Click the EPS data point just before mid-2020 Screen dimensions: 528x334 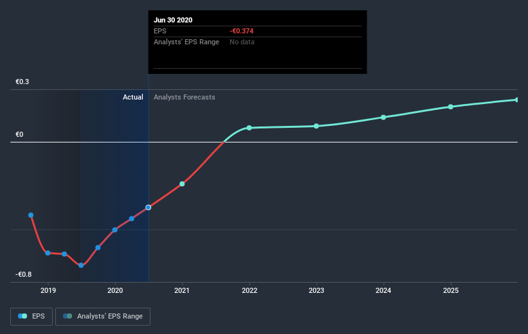click(132, 218)
